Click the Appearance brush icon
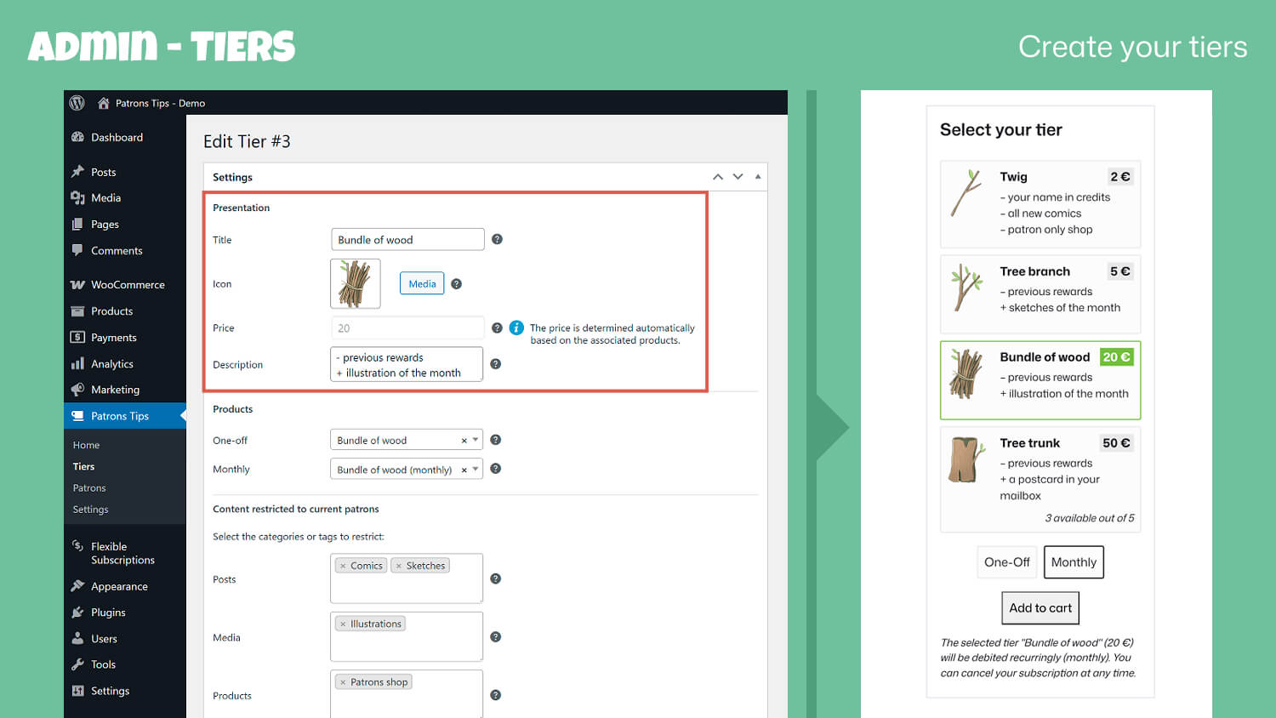Screen dimensions: 1276x718 tap(77, 585)
